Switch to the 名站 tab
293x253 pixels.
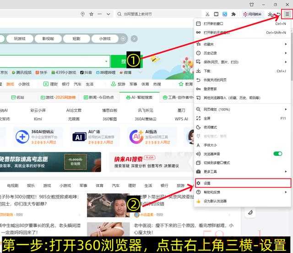pos(17,98)
